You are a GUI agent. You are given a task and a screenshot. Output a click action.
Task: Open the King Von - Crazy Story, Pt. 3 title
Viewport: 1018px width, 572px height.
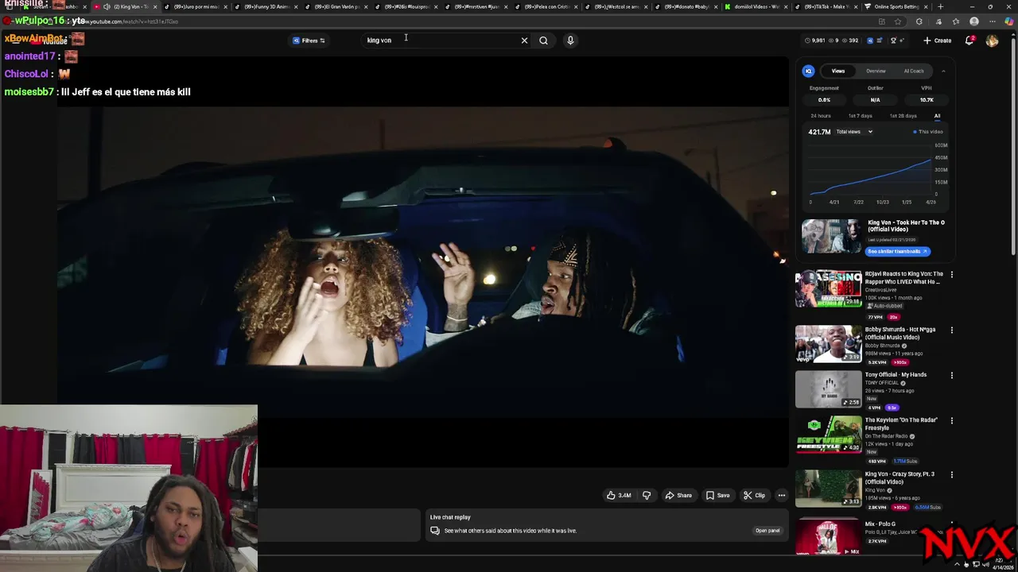pyautogui.click(x=899, y=478)
